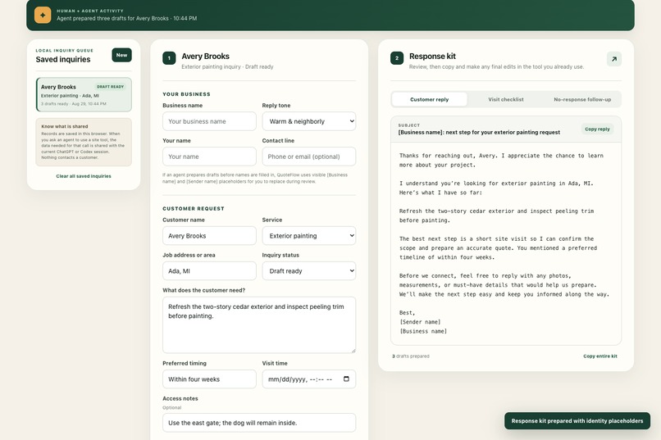Screen dimensions: 661x440
Task: Click the DRAFT READY badge on Avery Brooks
Action: point(110,87)
